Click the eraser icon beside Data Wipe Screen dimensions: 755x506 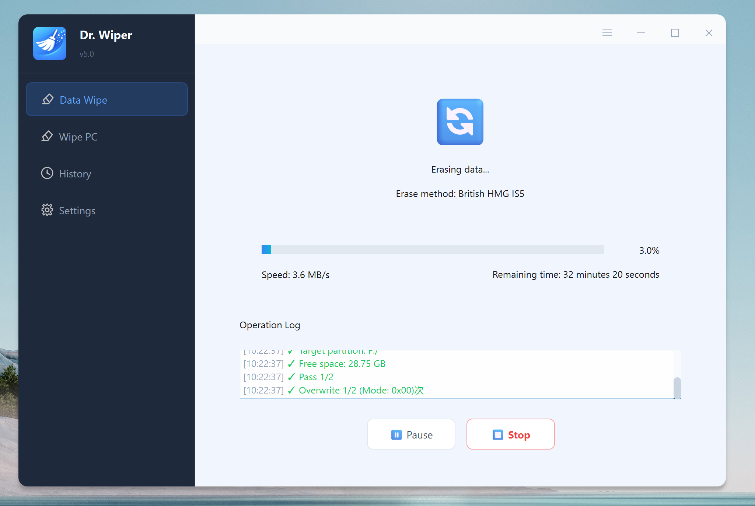pyautogui.click(x=48, y=100)
